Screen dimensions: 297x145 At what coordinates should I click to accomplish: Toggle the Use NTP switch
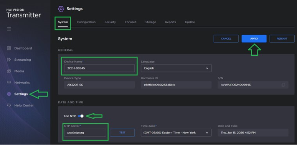click(81, 116)
